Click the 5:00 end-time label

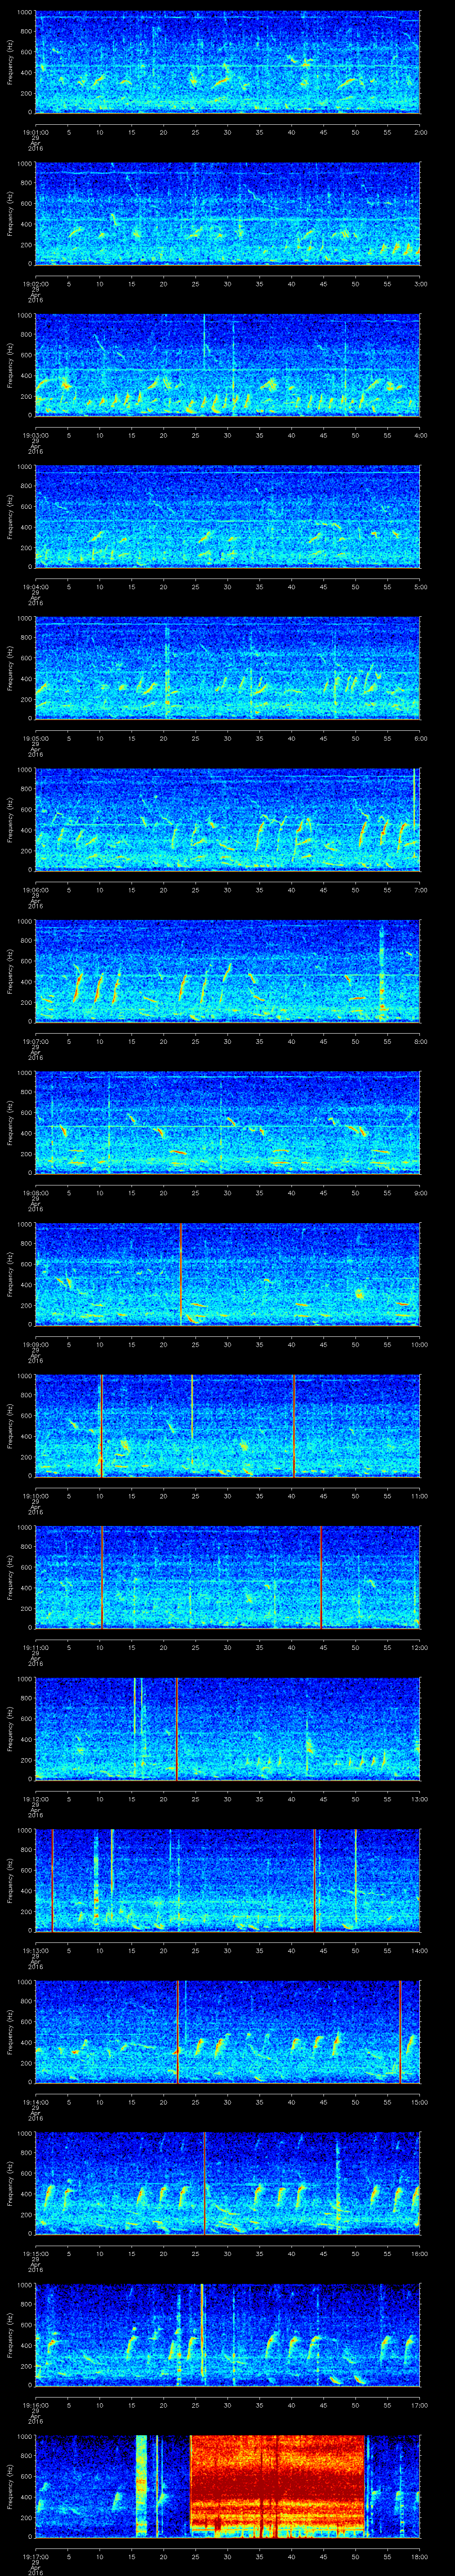[420, 587]
